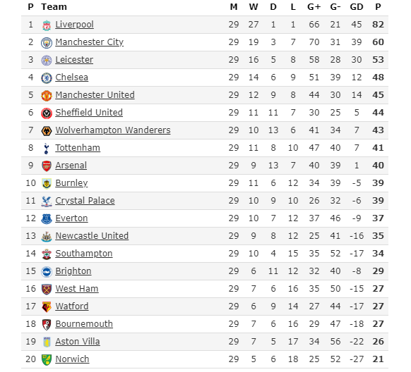Open the Aston Villa team link
This screenshot has width=411, height=372.
pos(78,342)
